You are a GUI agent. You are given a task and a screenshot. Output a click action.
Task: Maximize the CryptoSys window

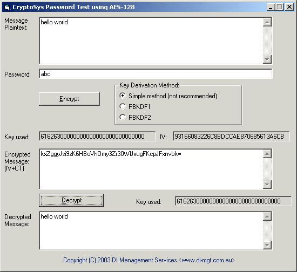[279, 7]
